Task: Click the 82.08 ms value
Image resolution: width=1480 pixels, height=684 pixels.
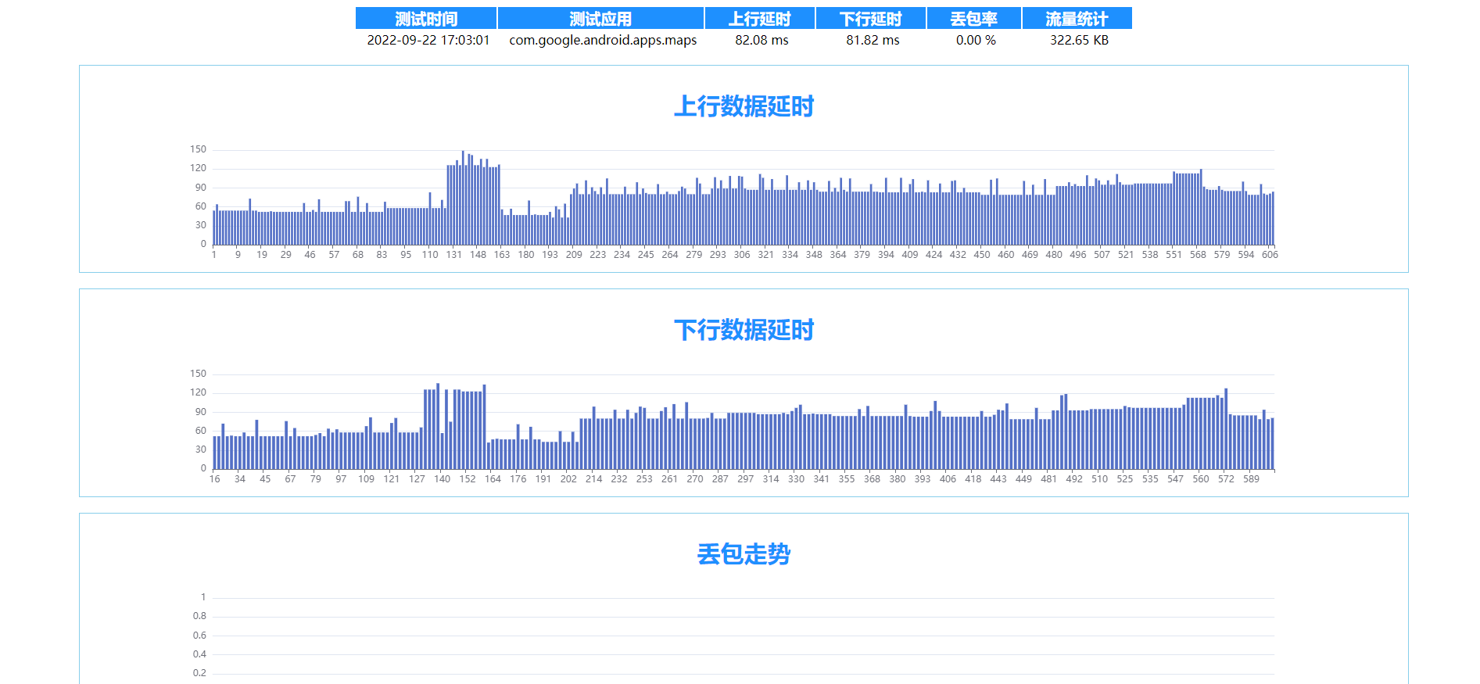Action: (x=762, y=40)
